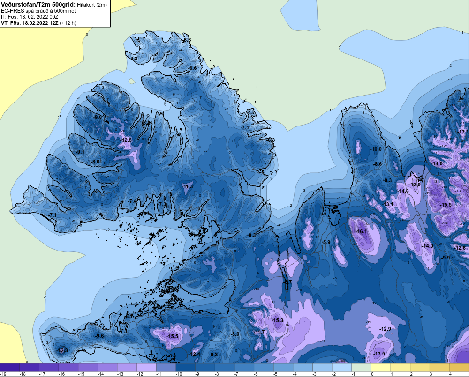Click the 'Hitakort (2m)' label in header
Viewport: 469px width, 377px height.
coord(92,5)
